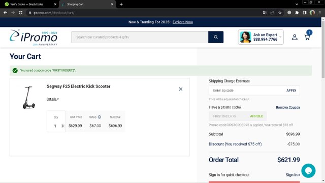Click the green APPLIED coupon label
325x183 pixels.
[x=256, y=116]
